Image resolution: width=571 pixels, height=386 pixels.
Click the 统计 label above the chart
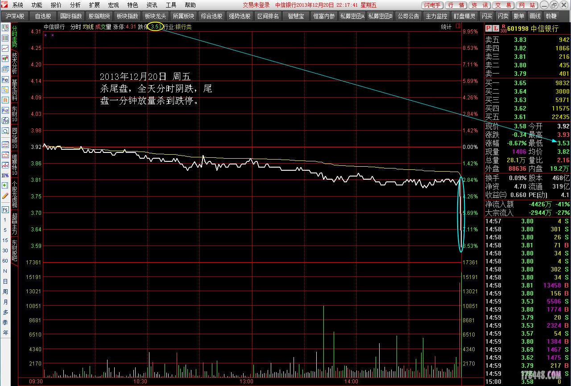(446, 27)
